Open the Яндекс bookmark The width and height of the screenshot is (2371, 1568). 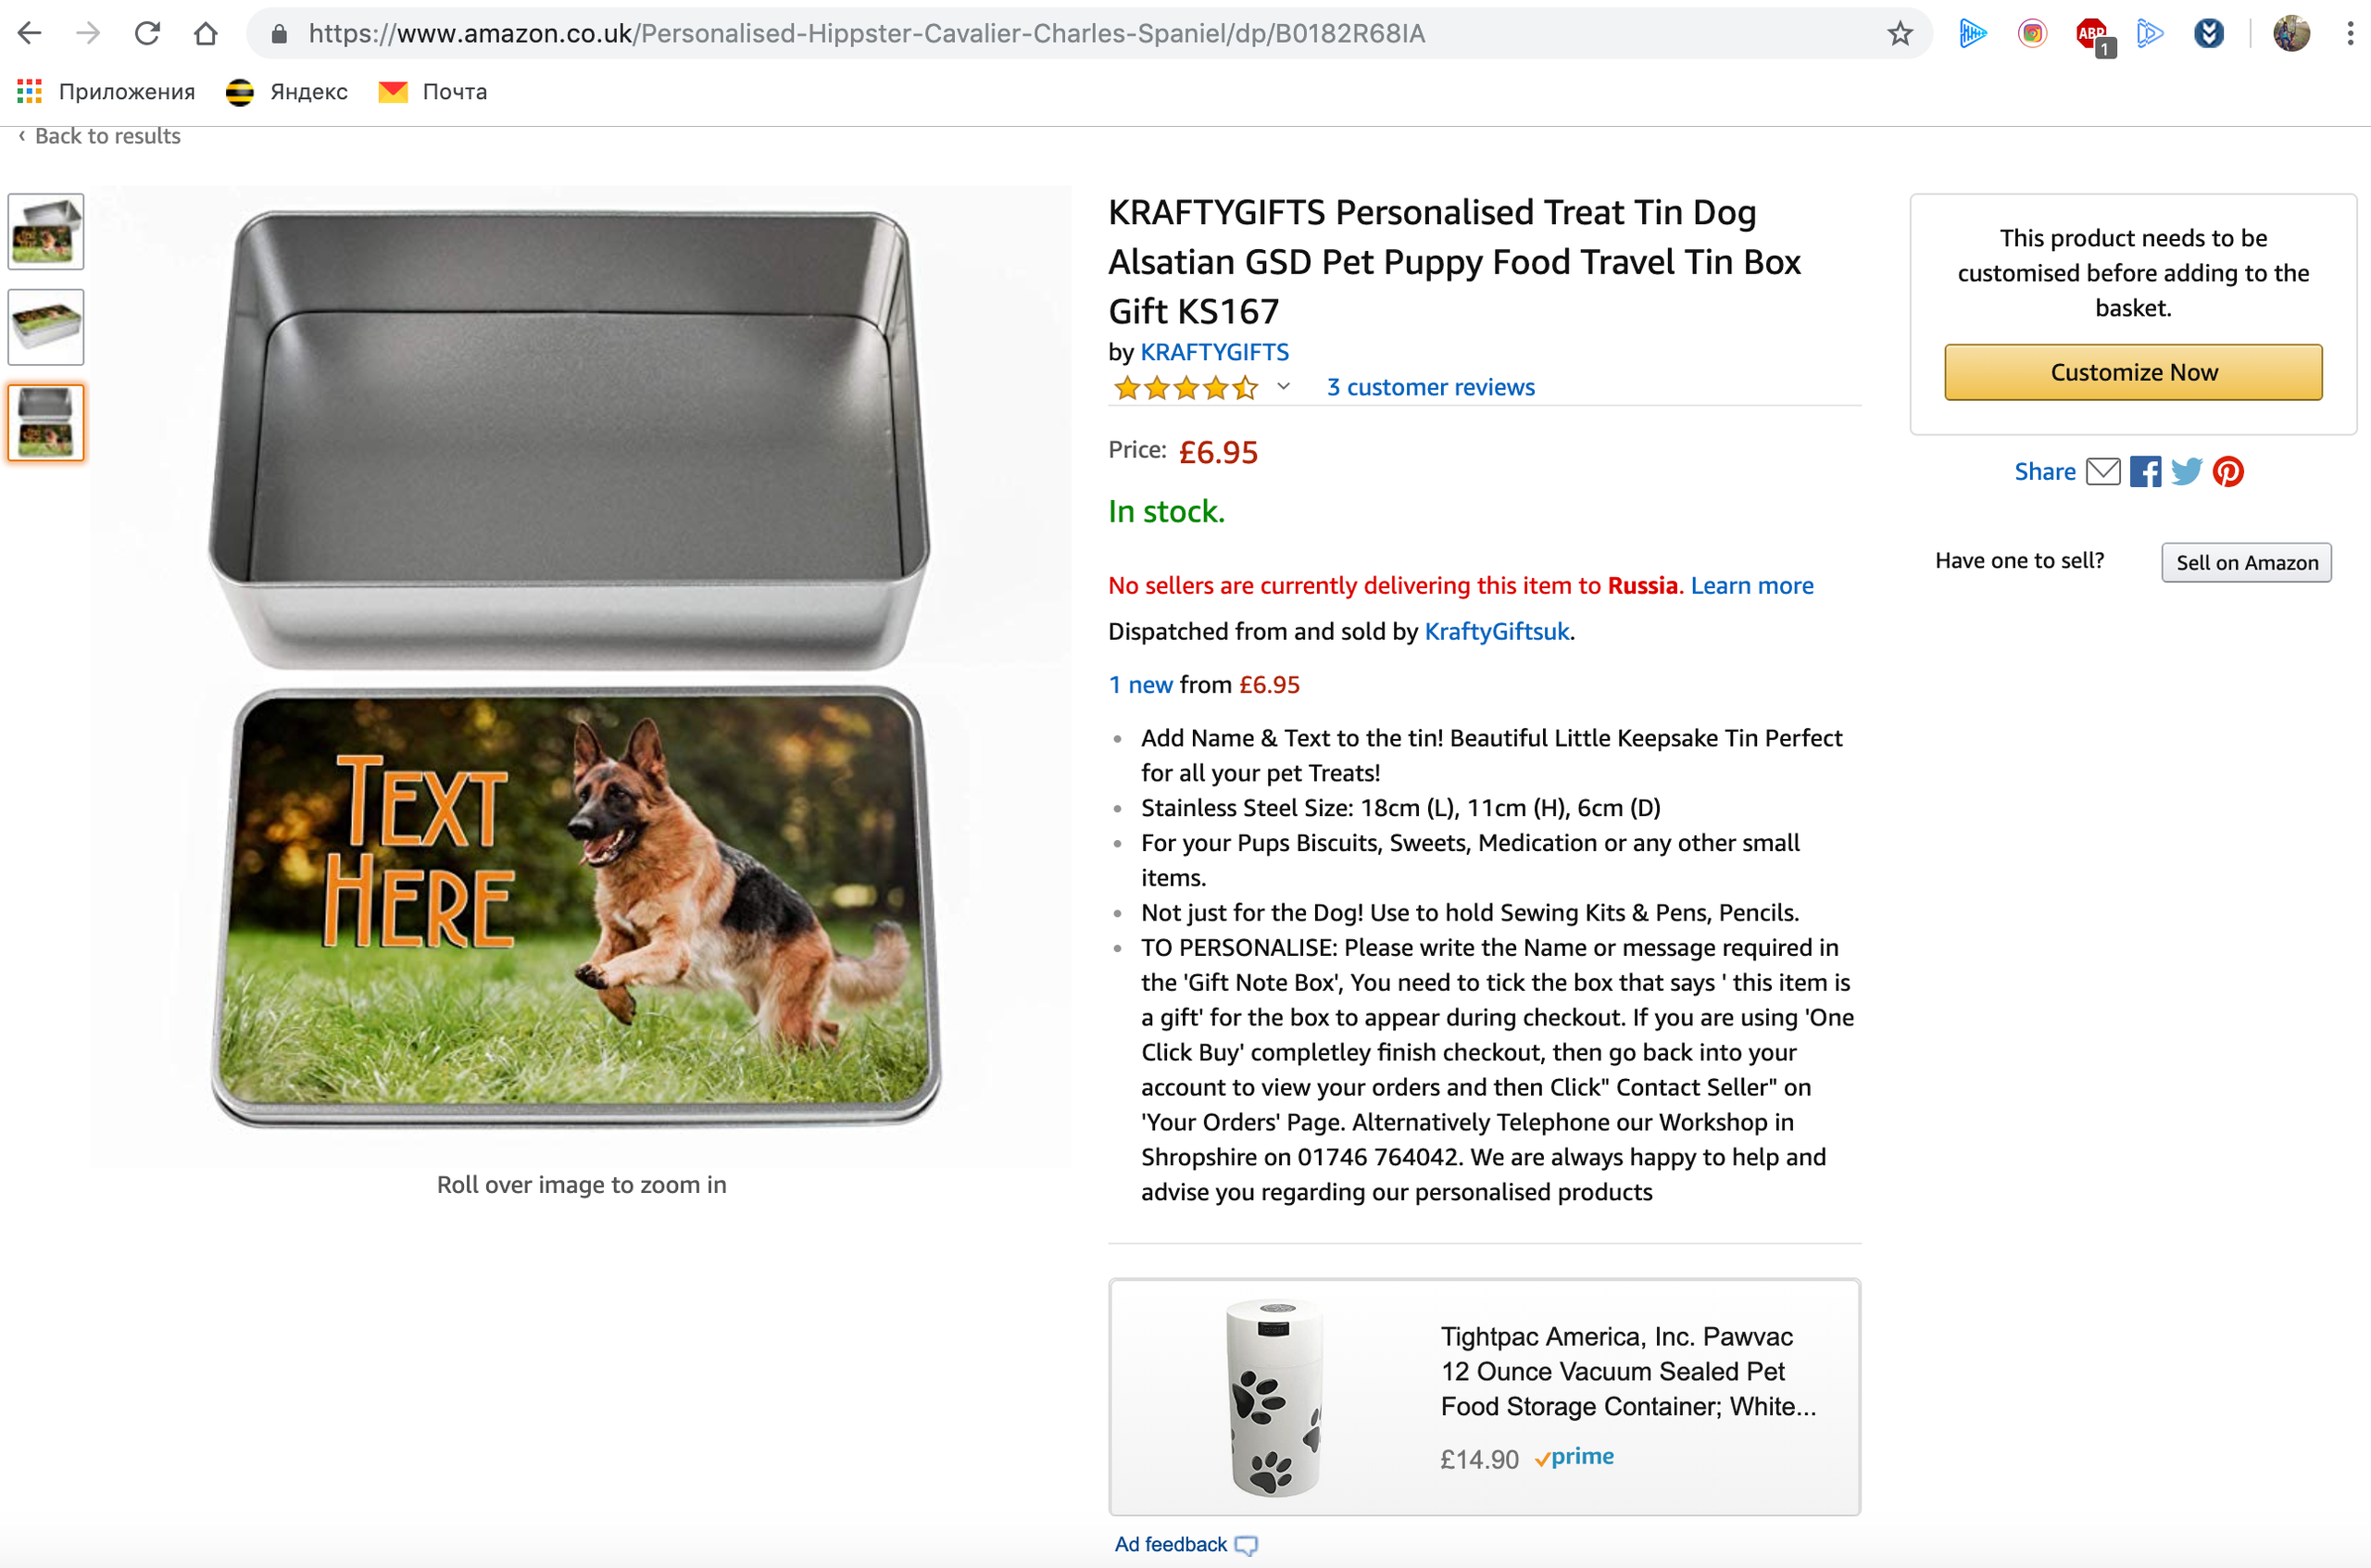[x=287, y=92]
